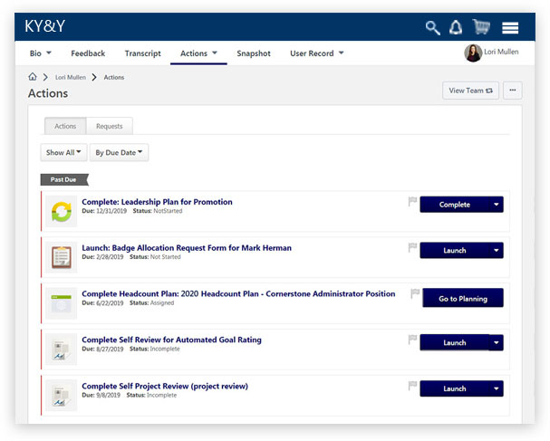Click the View Team button
550x441 pixels.
tap(470, 91)
